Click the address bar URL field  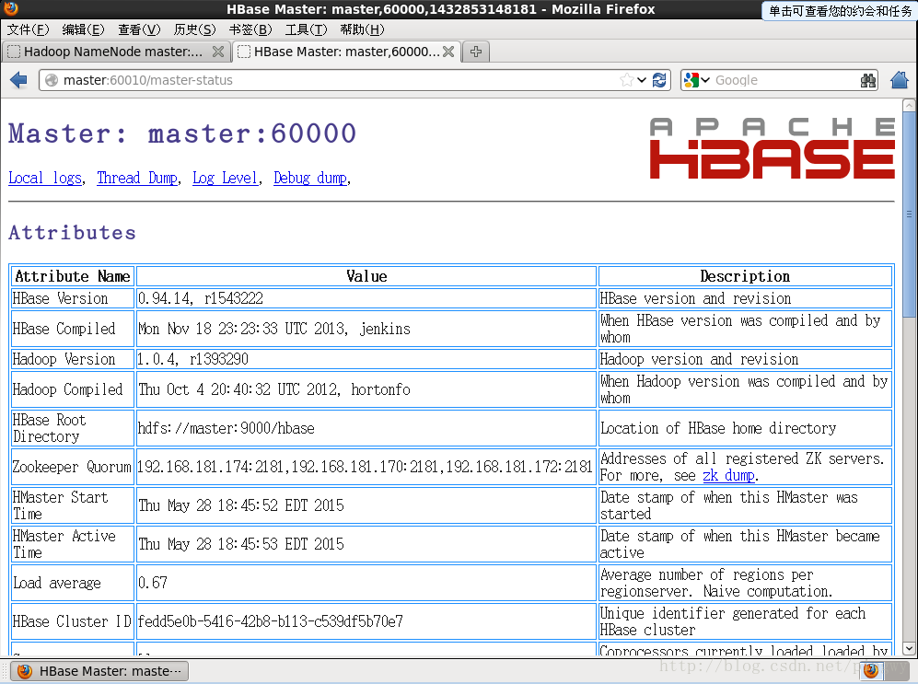pos(340,80)
